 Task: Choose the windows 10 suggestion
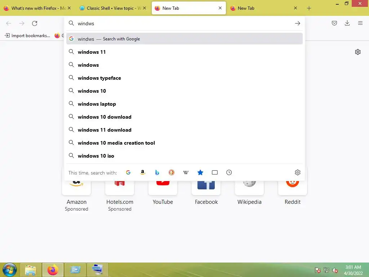pyautogui.click(x=184, y=91)
